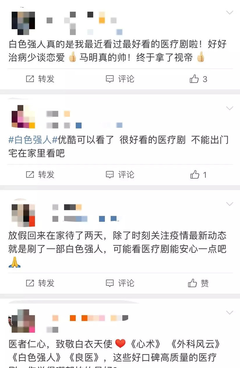This screenshot has height=368, width=240.
Task: Tap the comment icon under the third post
Action: [110, 283]
